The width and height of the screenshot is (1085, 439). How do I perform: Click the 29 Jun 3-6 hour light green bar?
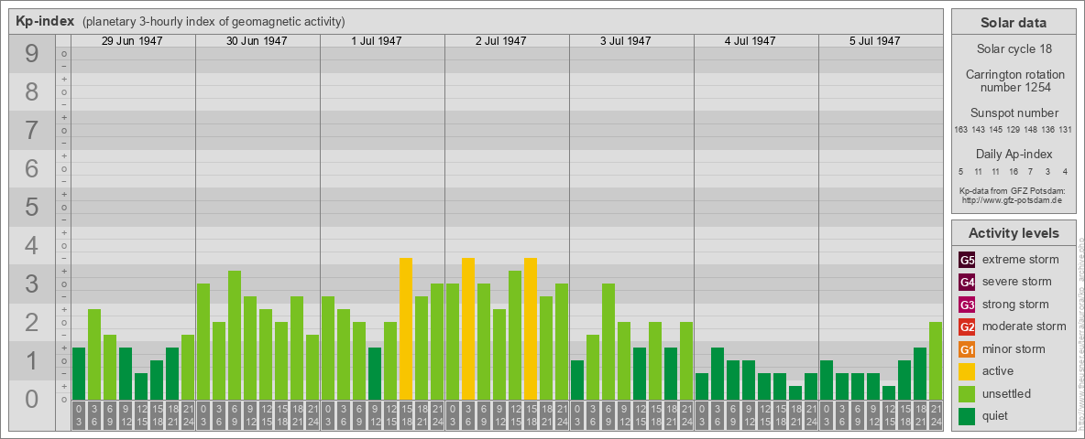94,355
